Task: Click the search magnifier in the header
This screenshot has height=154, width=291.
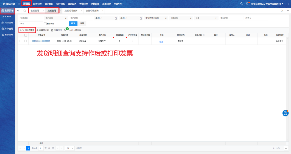Action: [x=241, y=3]
